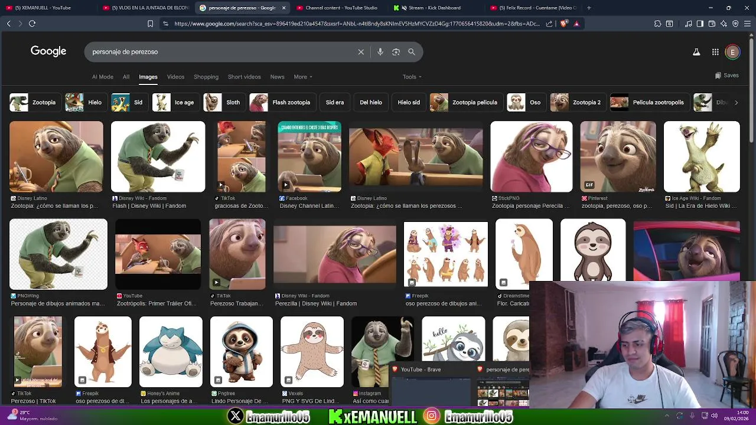
Task: Open Google Search Labs flask icon
Action: [x=696, y=52]
